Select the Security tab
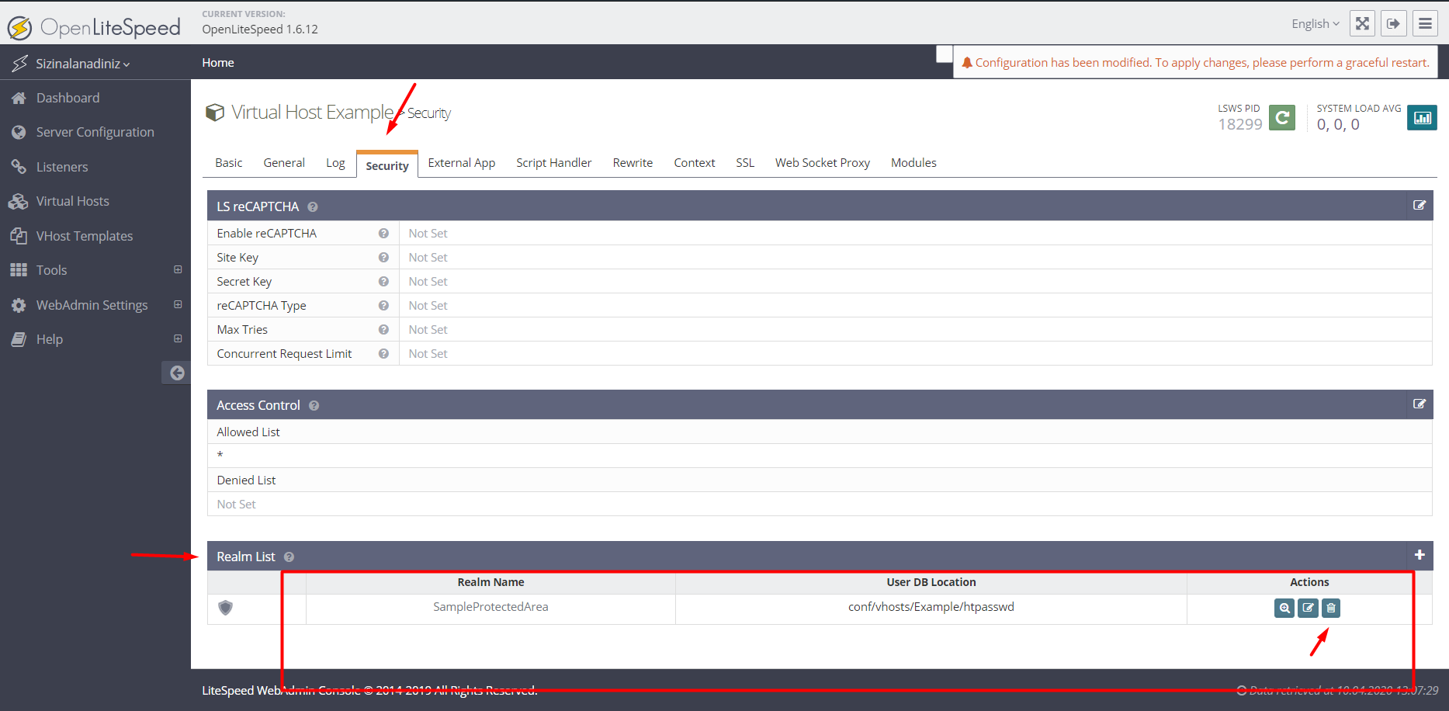 [387, 165]
